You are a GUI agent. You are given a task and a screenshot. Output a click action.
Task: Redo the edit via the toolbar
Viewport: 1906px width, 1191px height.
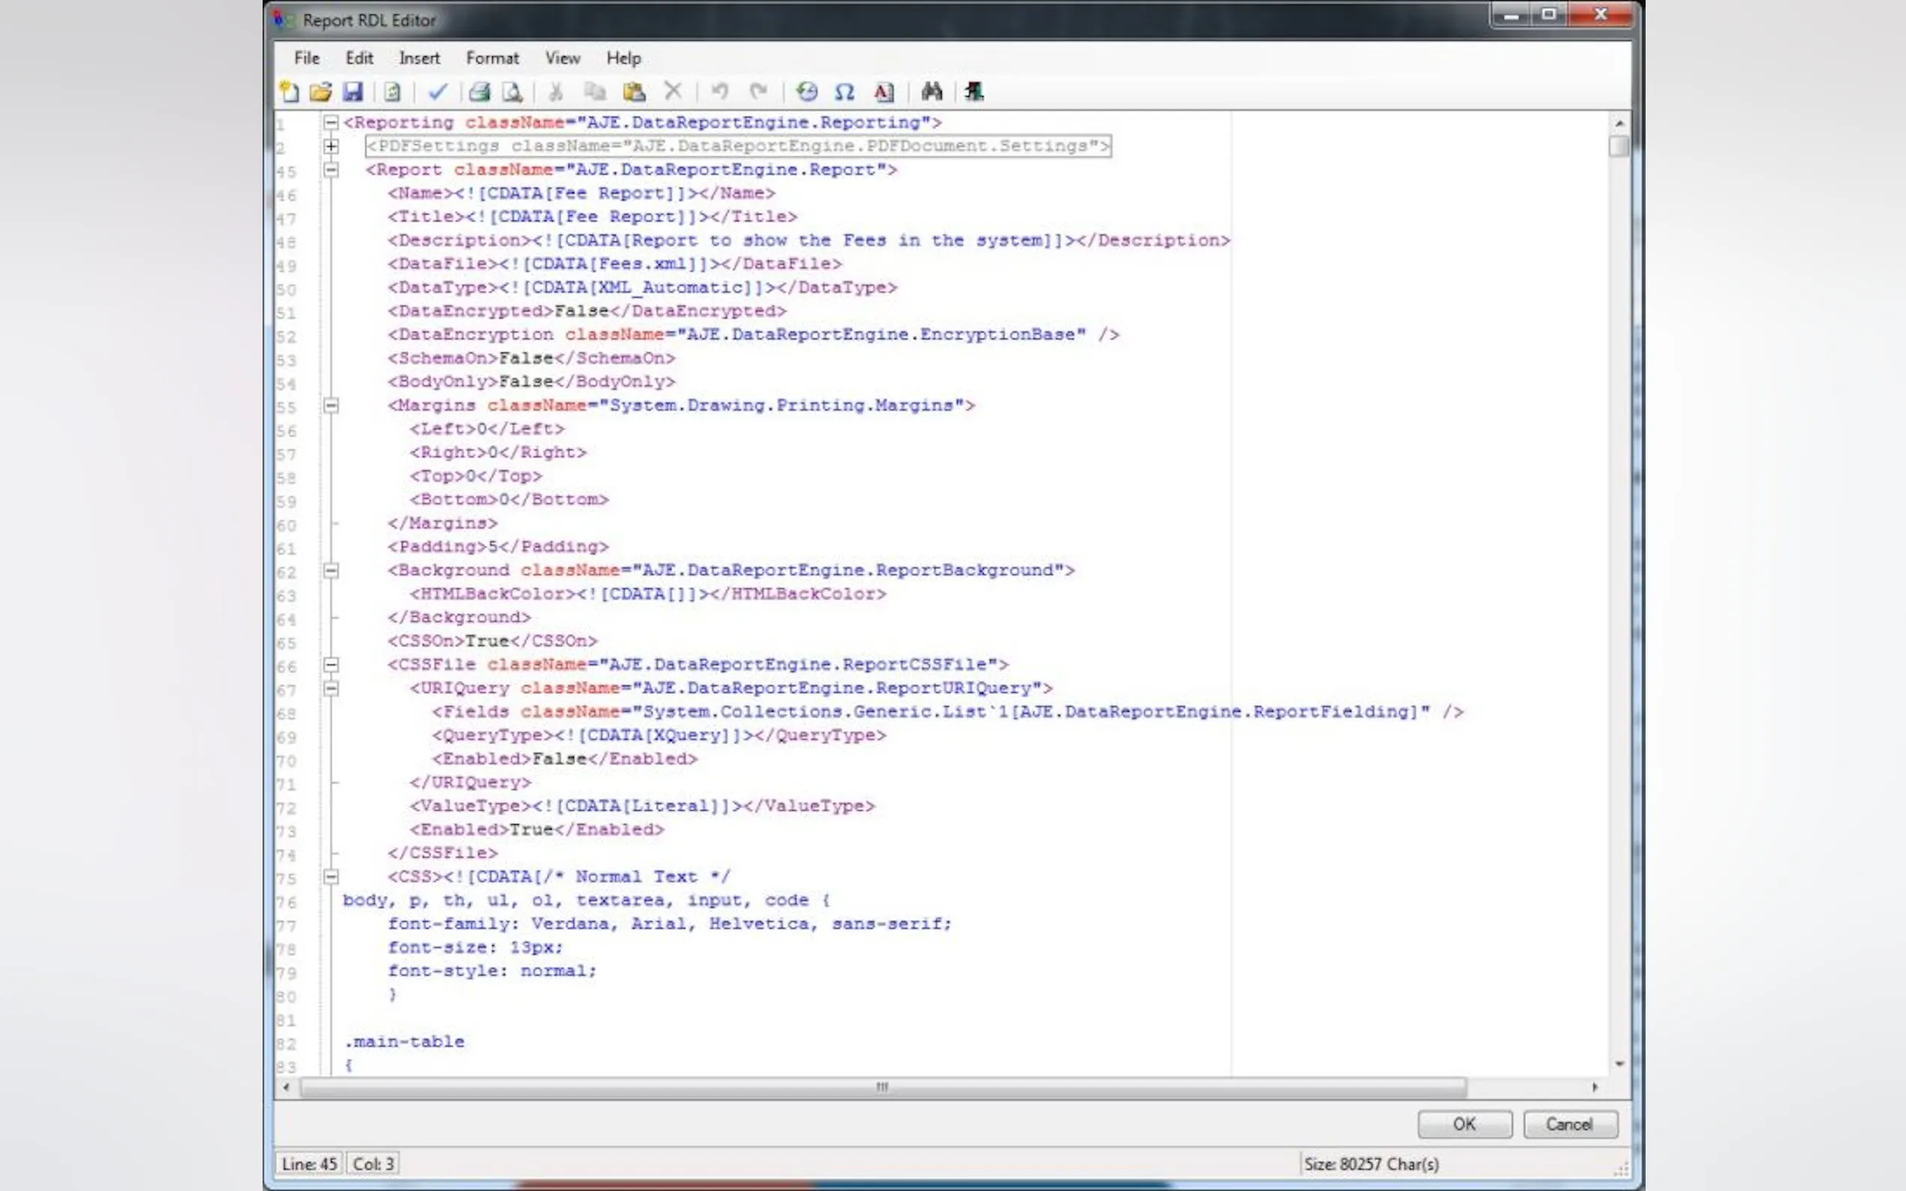tap(758, 91)
